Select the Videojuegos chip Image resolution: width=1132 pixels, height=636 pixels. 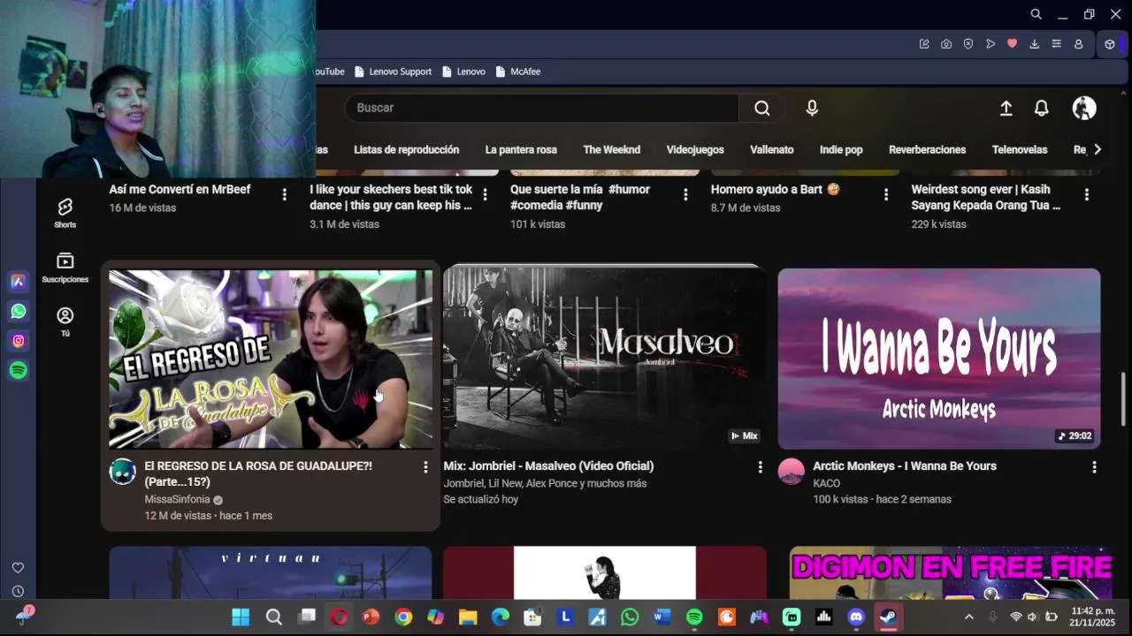pos(695,150)
